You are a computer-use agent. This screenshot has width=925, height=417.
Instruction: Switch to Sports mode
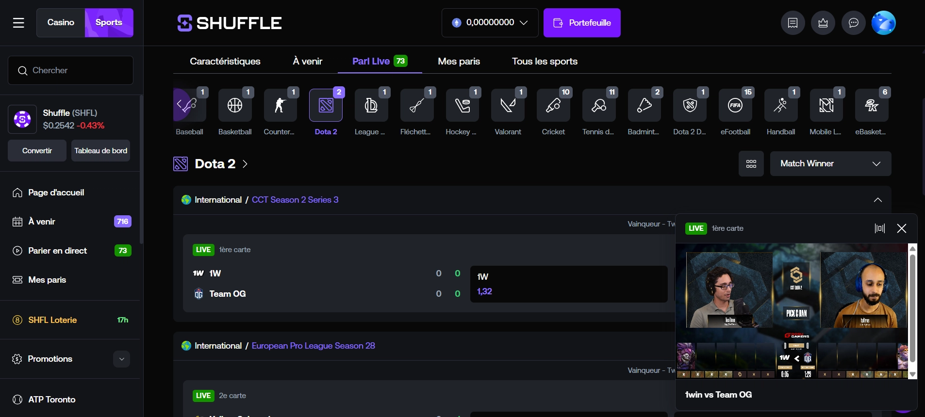[x=109, y=23]
